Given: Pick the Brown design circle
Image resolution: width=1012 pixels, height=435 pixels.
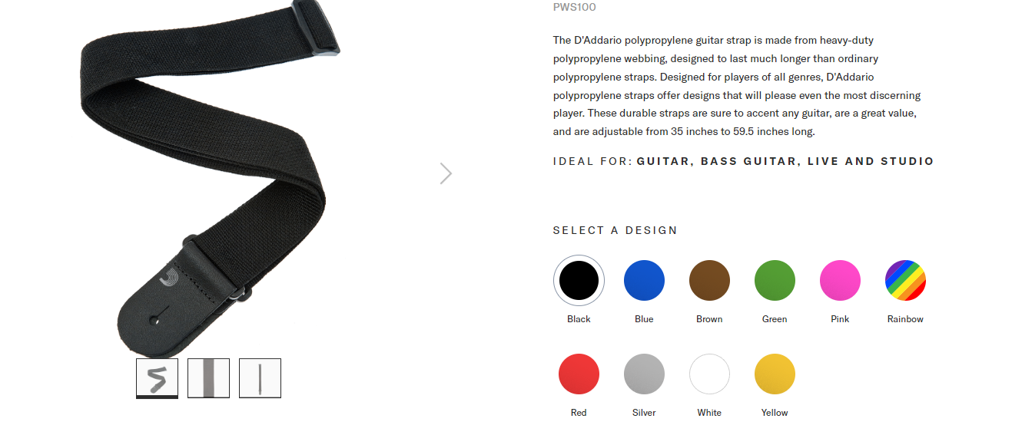Looking at the screenshot, I should (709, 280).
